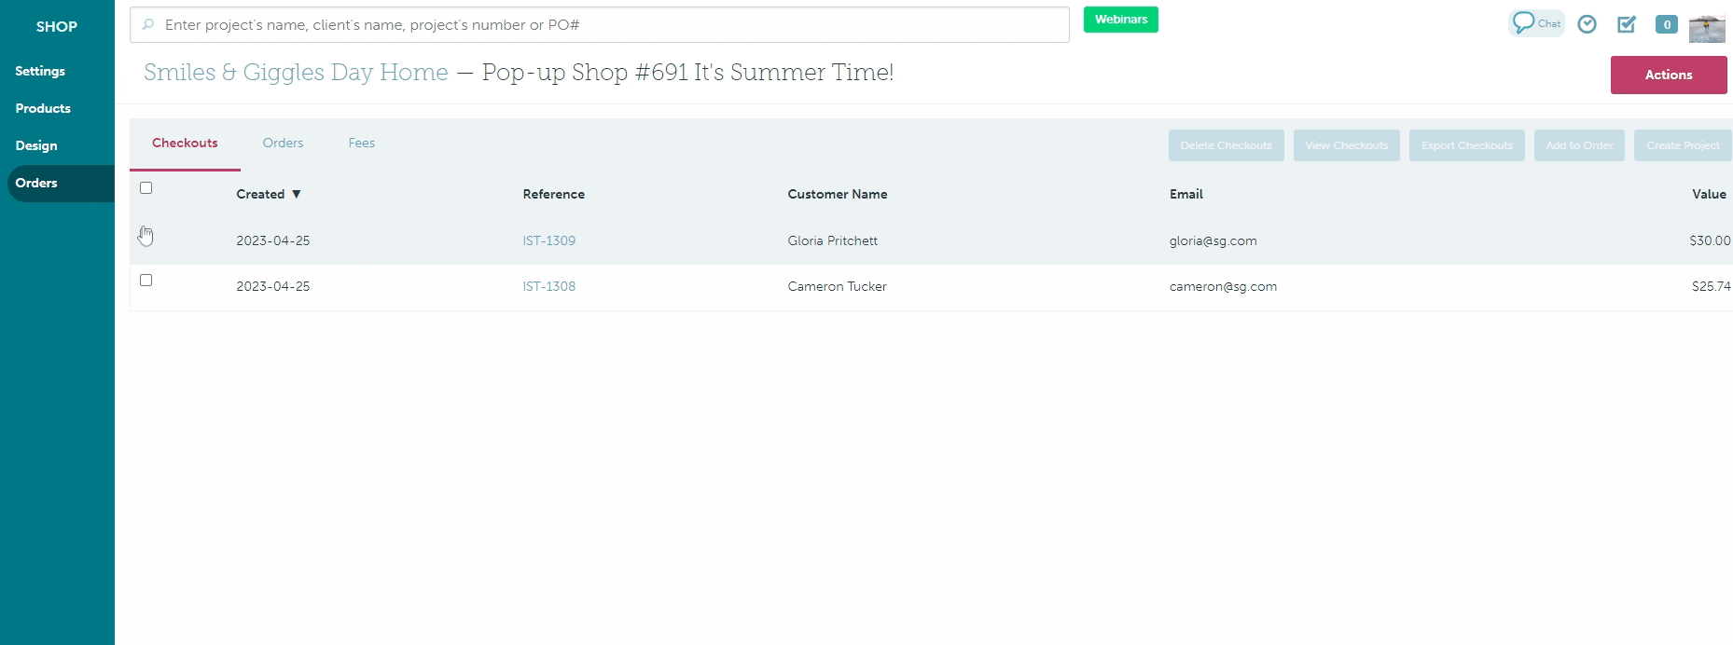Switch to the Fees tab

(x=361, y=144)
